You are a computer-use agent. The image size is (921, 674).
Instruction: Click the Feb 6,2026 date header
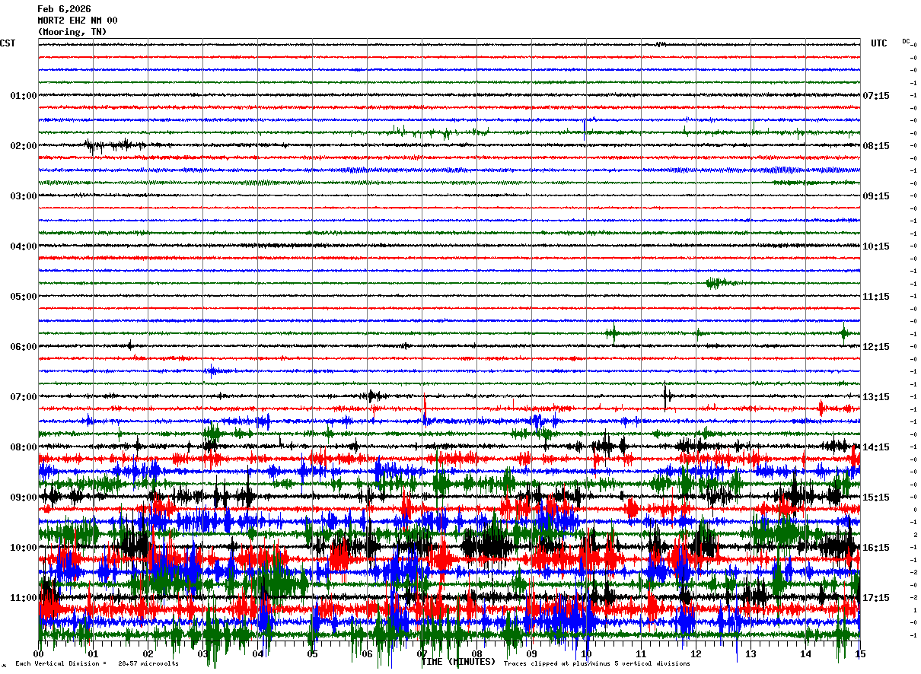(x=64, y=9)
